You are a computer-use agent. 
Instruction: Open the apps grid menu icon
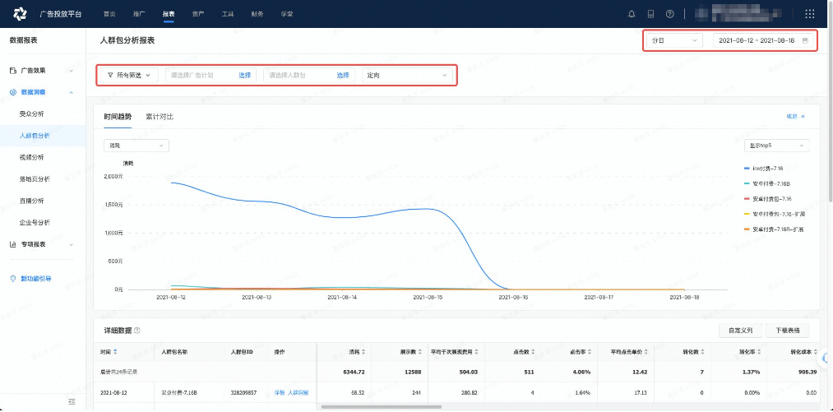tap(809, 14)
